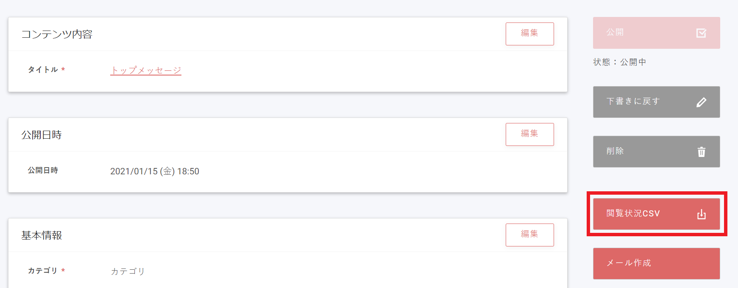Viewport: 738px width, 288px height.
Task: Click the trash icon on the 削除 button
Action: (x=702, y=151)
